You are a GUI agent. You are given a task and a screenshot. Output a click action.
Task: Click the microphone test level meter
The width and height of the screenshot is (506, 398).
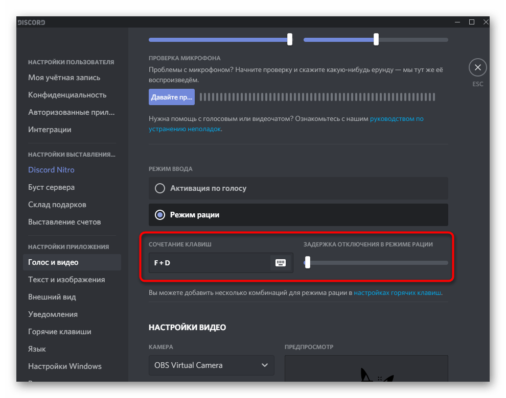pos(317,97)
